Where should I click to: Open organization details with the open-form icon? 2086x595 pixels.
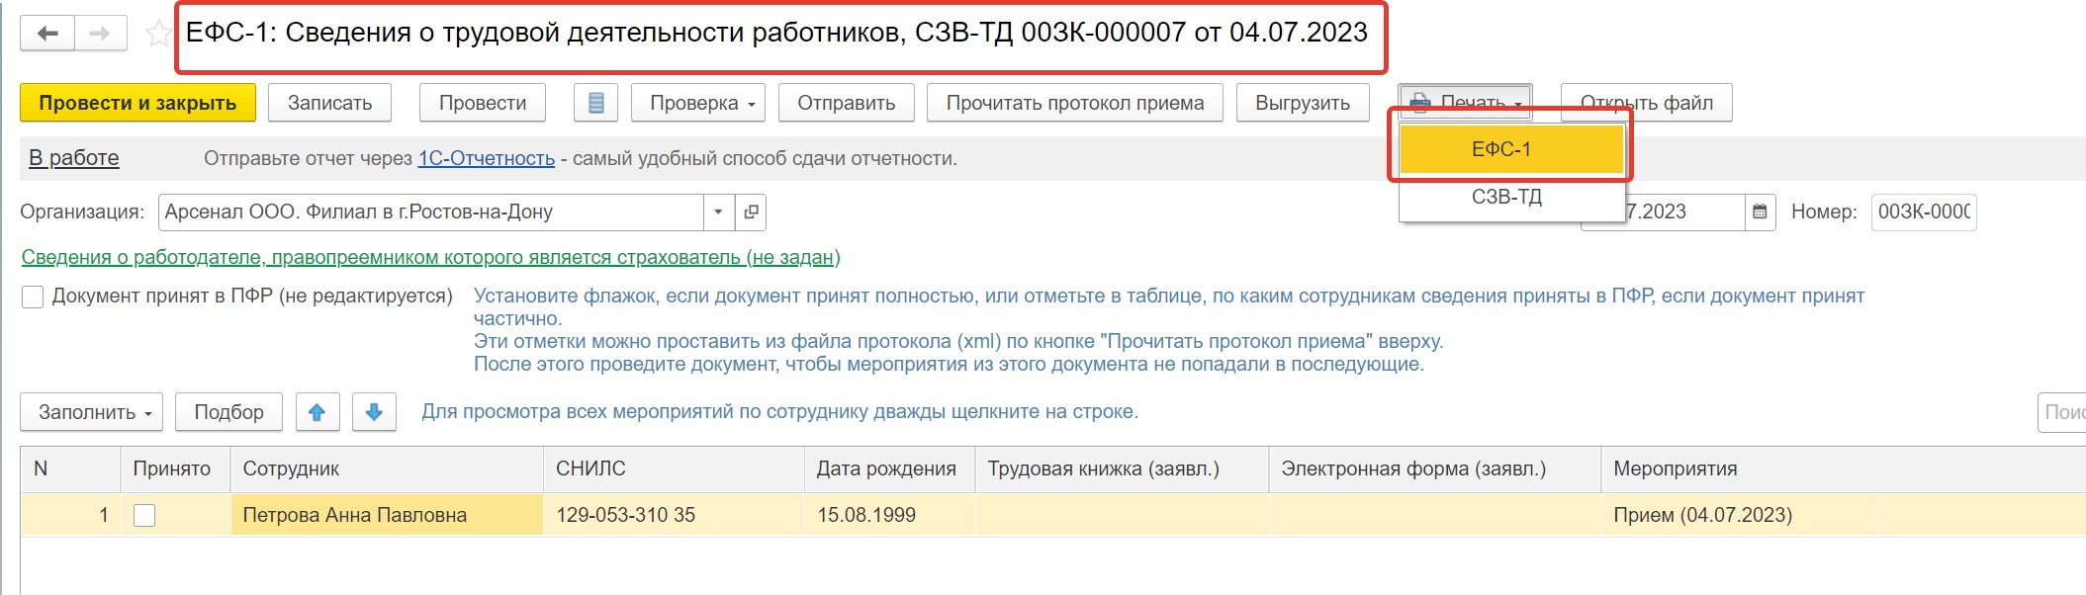point(751,212)
